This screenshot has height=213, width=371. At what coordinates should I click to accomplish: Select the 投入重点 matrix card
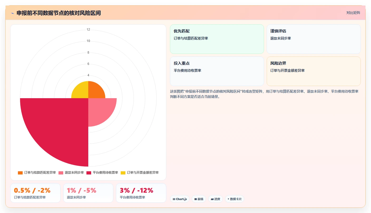[x=217, y=71]
